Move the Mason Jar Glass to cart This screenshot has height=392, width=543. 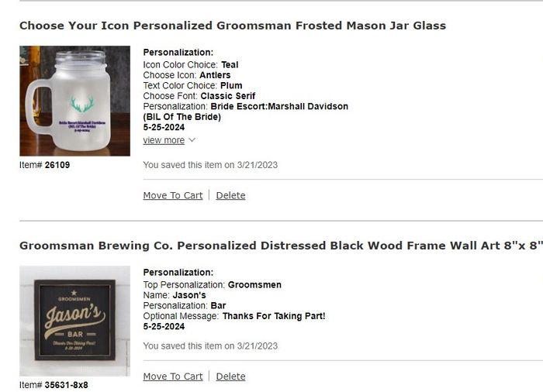click(172, 195)
